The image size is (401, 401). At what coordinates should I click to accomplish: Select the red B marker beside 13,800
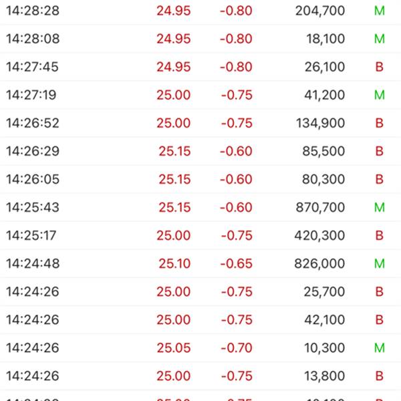(380, 376)
